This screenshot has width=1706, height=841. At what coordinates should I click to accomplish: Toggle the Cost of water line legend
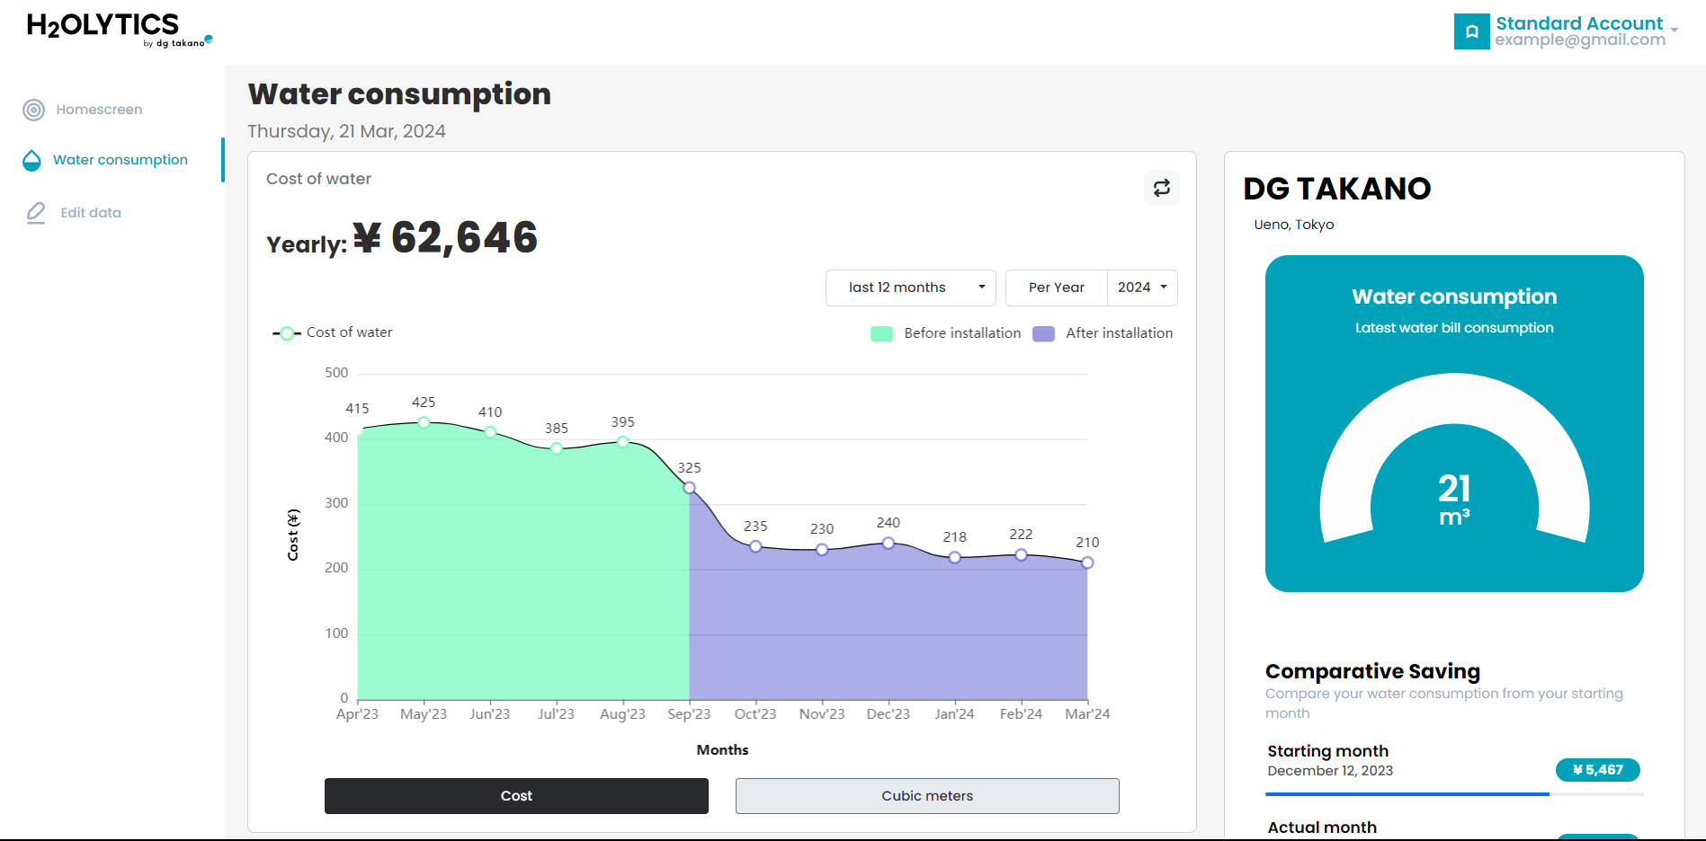click(x=333, y=332)
